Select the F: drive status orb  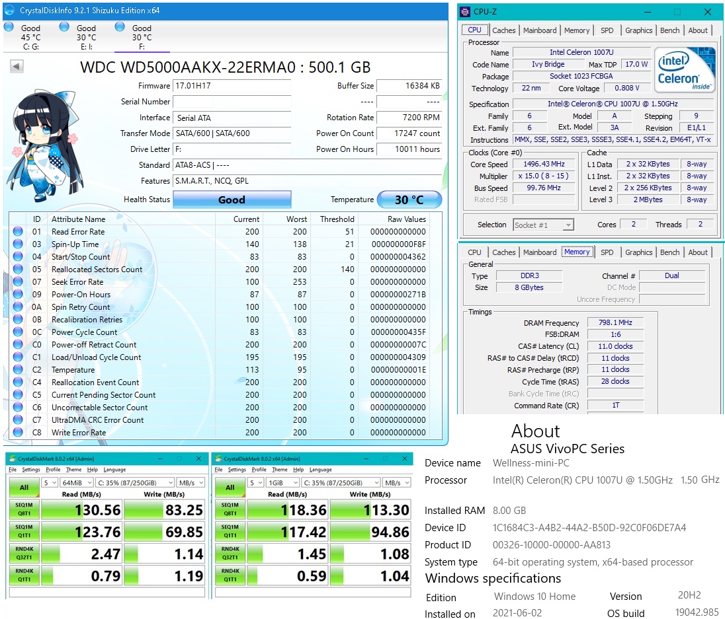point(120,27)
